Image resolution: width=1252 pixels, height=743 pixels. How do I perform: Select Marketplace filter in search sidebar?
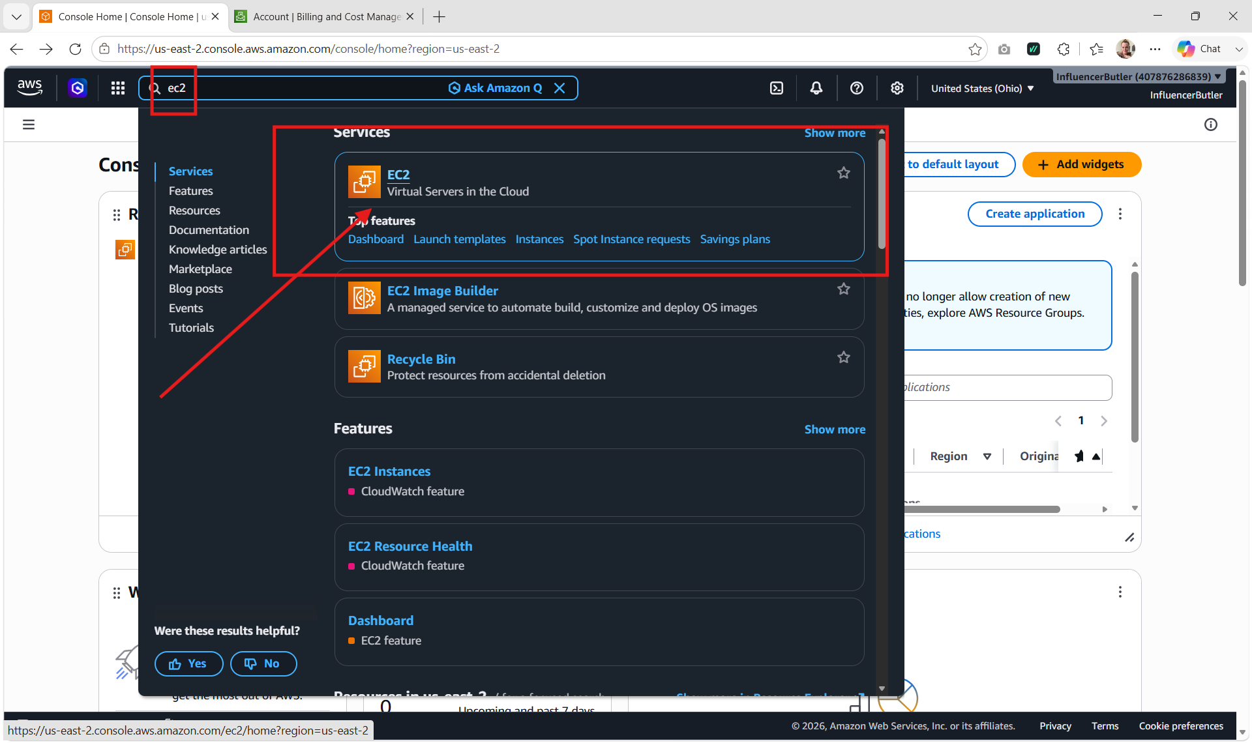tap(200, 269)
